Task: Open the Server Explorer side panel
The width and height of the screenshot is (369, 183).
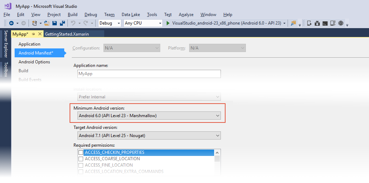Action: point(6,44)
